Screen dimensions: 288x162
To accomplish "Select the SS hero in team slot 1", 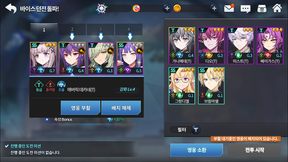I will pyautogui.click(x=43, y=58).
